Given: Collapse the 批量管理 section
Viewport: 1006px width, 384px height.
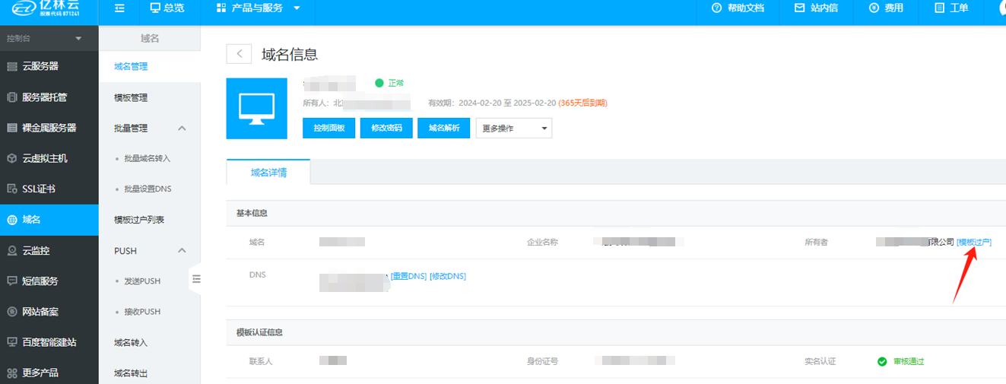Looking at the screenshot, I should 182,129.
